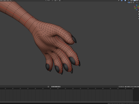Viewport: 139px width, 104px height.
Task: Open the Edge menu
Action: click(x=5, y=0)
